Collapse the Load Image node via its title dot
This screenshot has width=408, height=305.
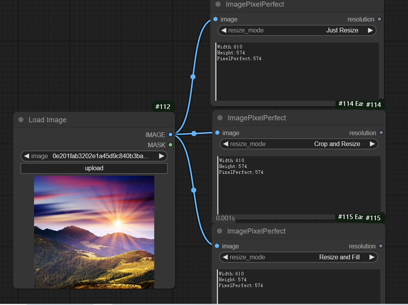(21, 120)
